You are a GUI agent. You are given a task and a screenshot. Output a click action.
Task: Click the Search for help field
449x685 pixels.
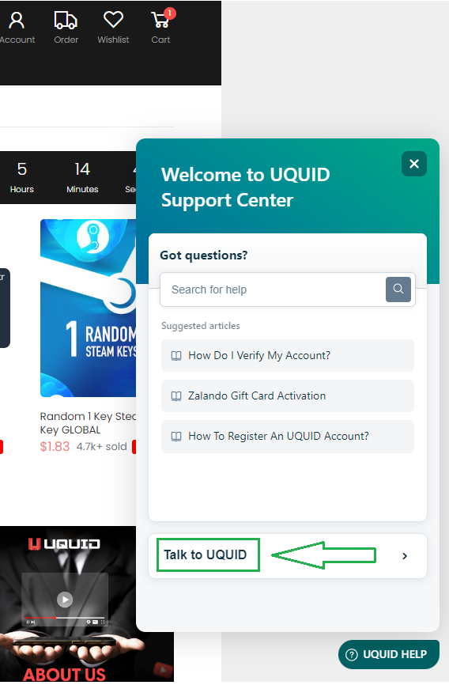point(273,290)
